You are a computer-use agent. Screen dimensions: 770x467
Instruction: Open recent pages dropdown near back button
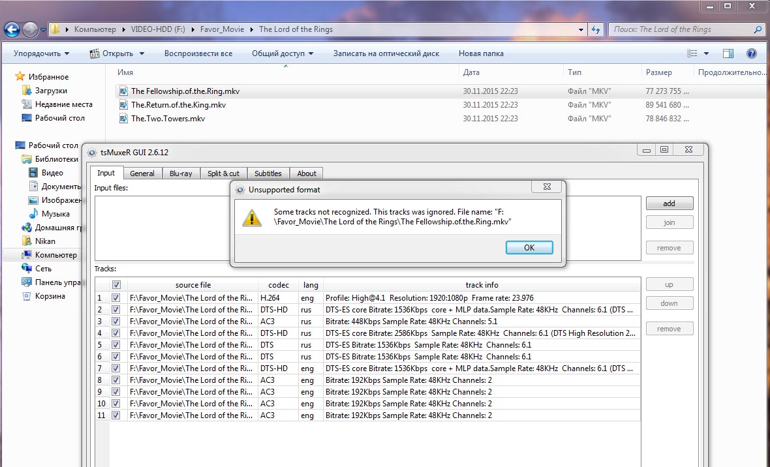click(x=43, y=30)
